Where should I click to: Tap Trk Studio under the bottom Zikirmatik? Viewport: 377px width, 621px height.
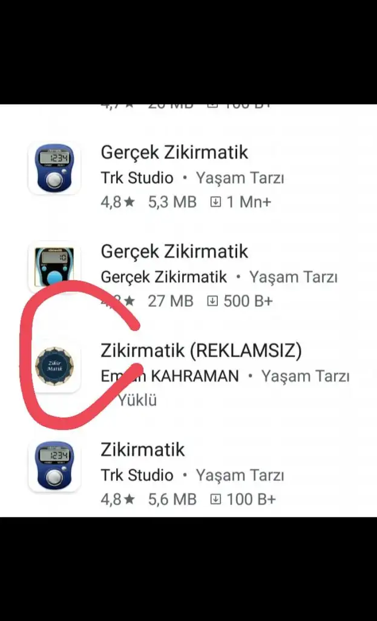coord(137,475)
